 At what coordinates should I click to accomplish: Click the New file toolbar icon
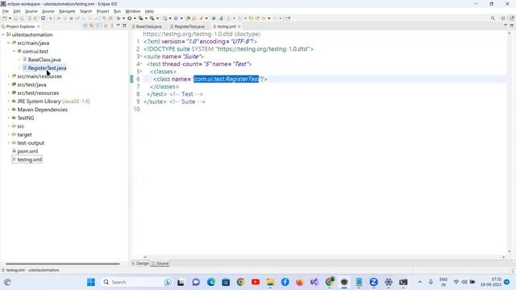coord(5,19)
